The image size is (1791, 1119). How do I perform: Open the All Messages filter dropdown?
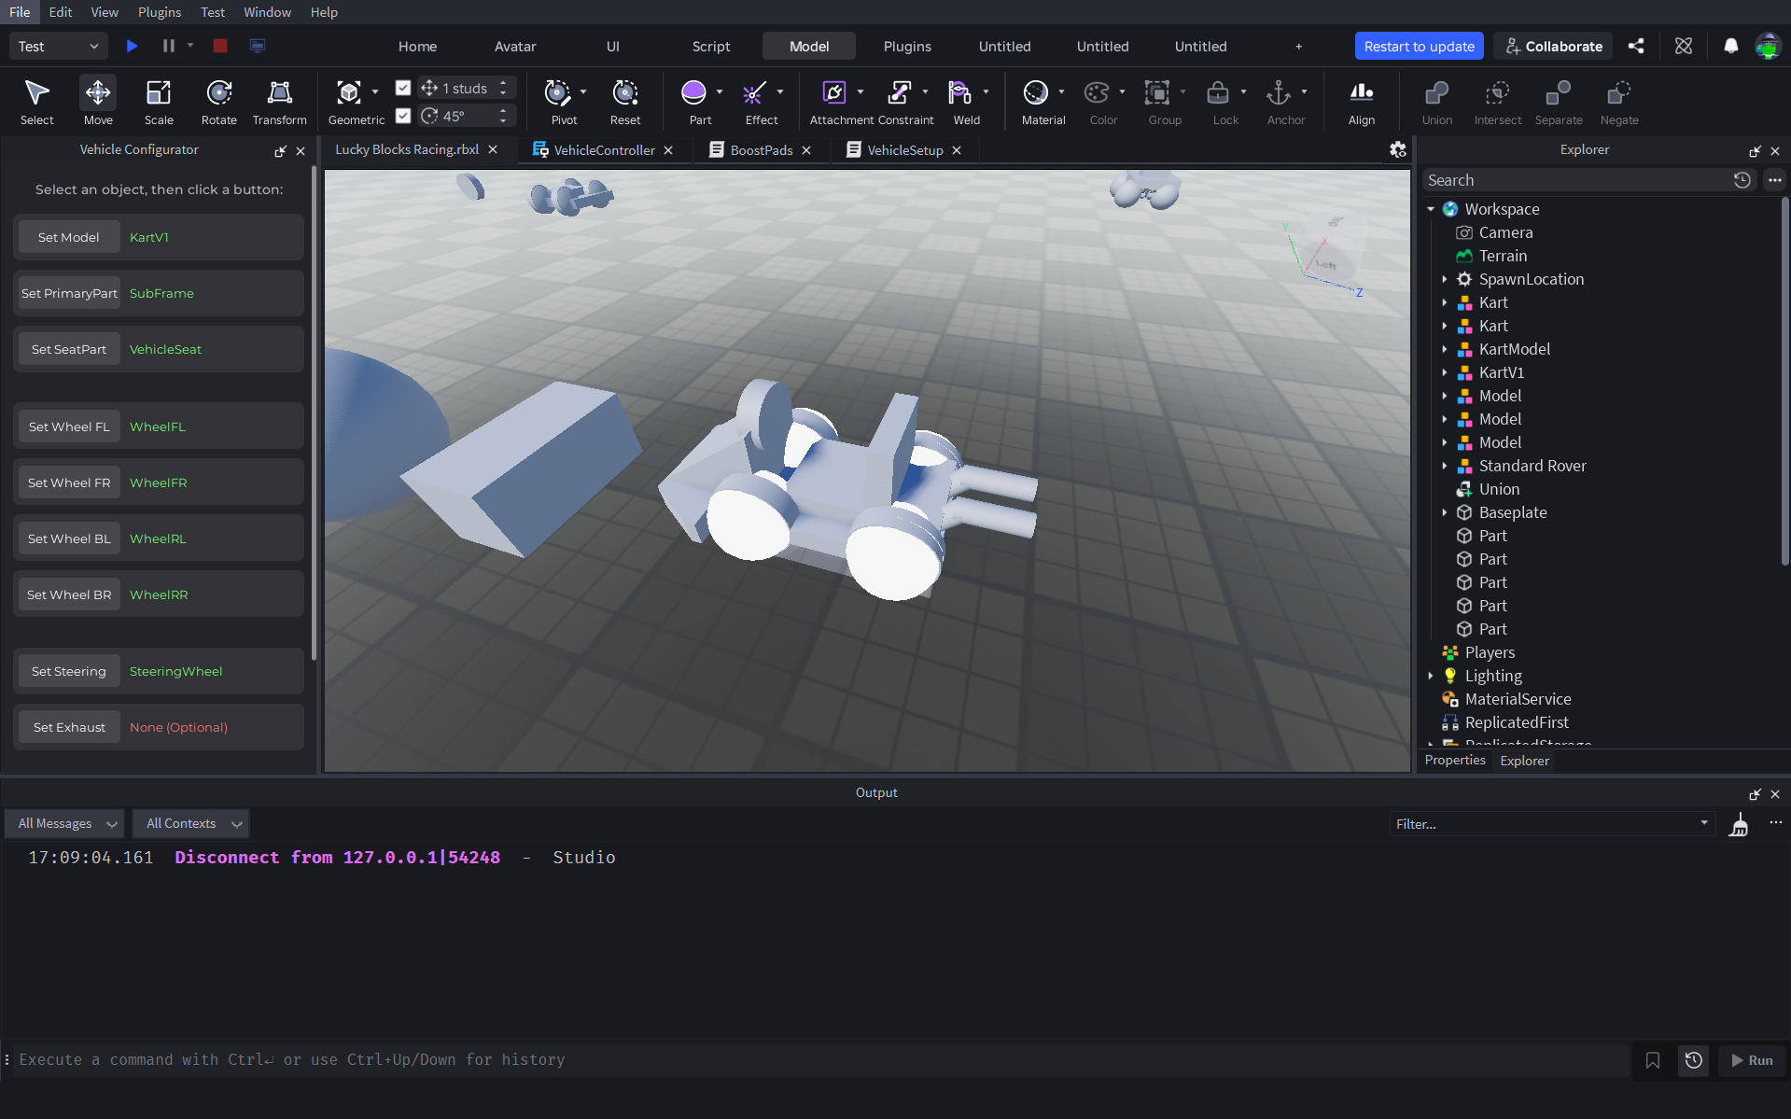(65, 823)
